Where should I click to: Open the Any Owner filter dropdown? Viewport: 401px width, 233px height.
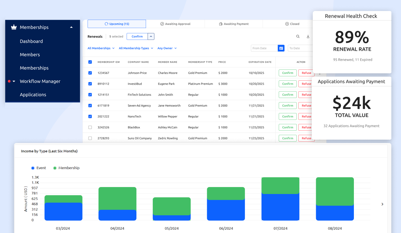pyautogui.click(x=167, y=48)
